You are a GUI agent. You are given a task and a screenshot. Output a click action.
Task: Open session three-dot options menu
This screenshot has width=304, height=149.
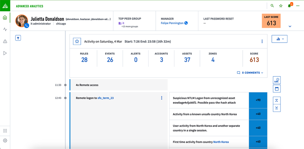pos(262,42)
